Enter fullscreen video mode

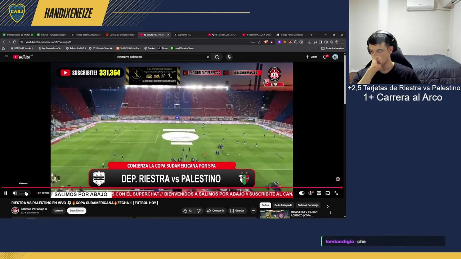click(336, 193)
